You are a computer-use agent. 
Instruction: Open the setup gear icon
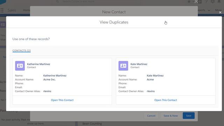(212, 1)
